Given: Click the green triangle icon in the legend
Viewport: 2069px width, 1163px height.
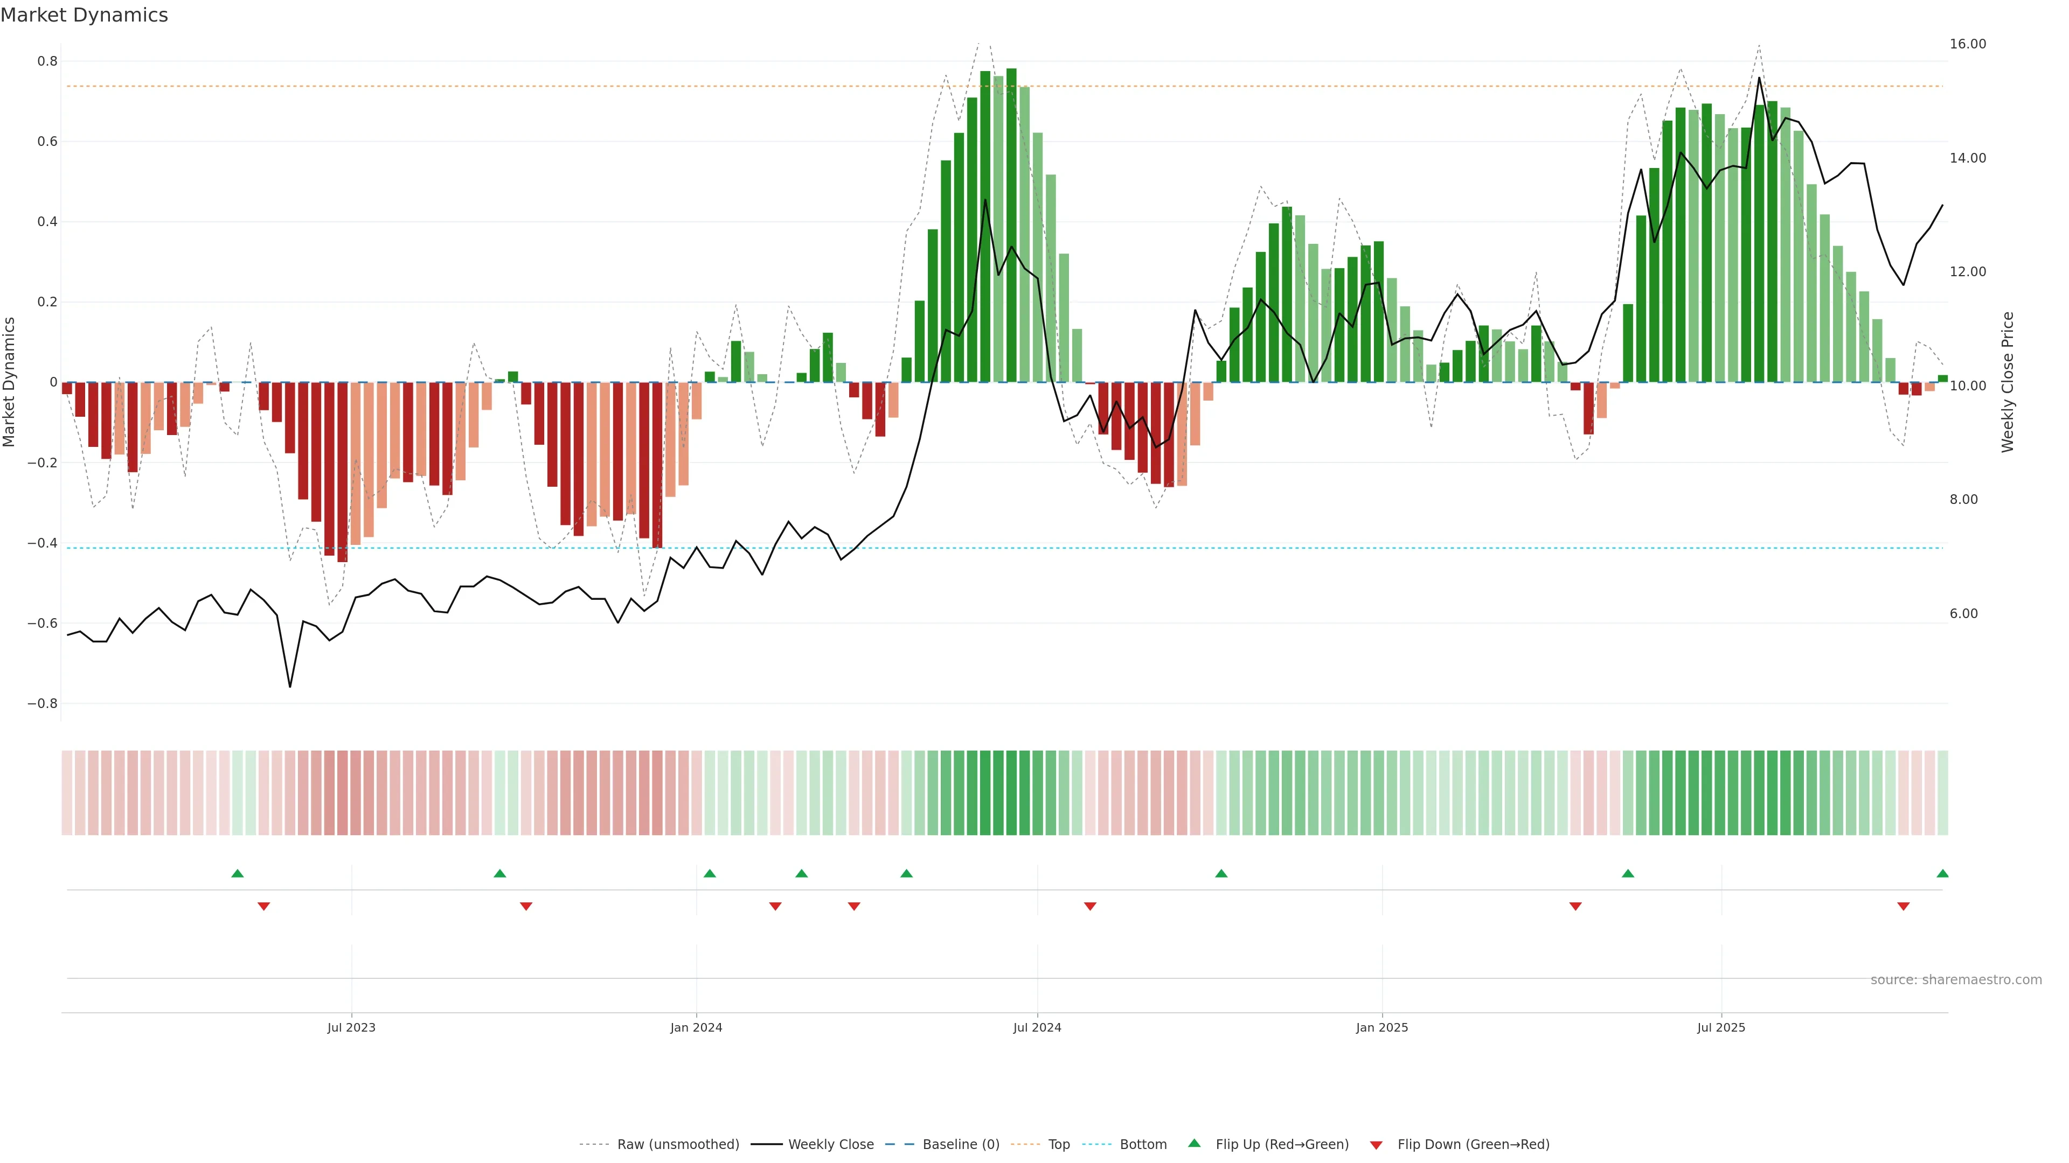Looking at the screenshot, I should tap(1195, 1143).
